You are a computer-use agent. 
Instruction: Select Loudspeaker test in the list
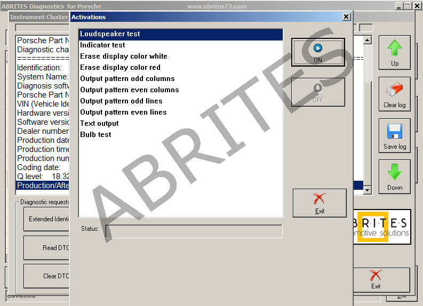(180, 34)
